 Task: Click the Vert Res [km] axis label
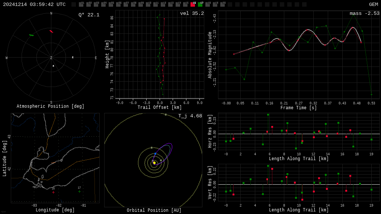210,182
